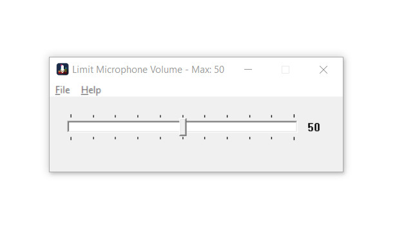
Task: Click the volume slider thumb
Action: pos(183,127)
